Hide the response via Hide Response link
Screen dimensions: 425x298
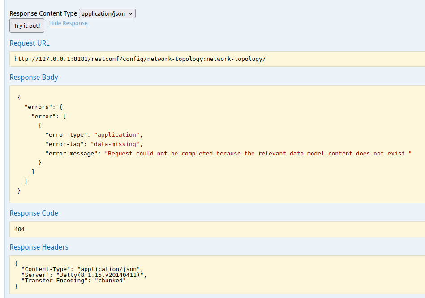pyautogui.click(x=68, y=23)
